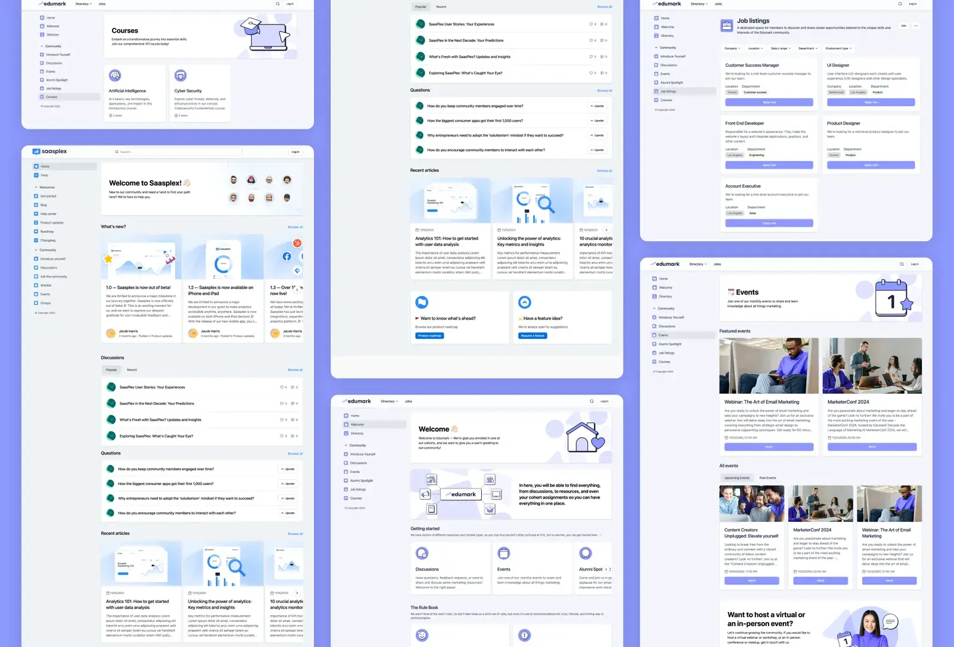
Task: Click the search icon on the edumark Welcome page
Action: [x=591, y=402]
